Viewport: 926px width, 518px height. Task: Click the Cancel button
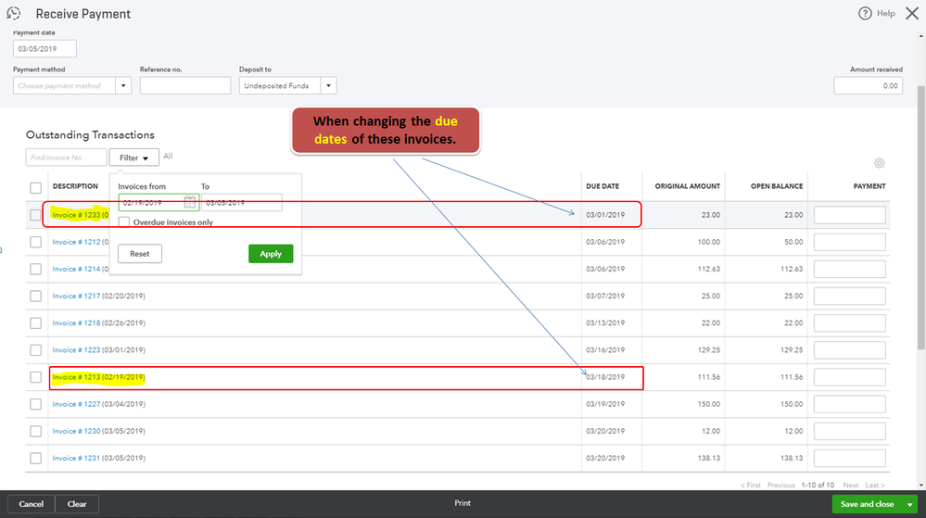[31, 504]
